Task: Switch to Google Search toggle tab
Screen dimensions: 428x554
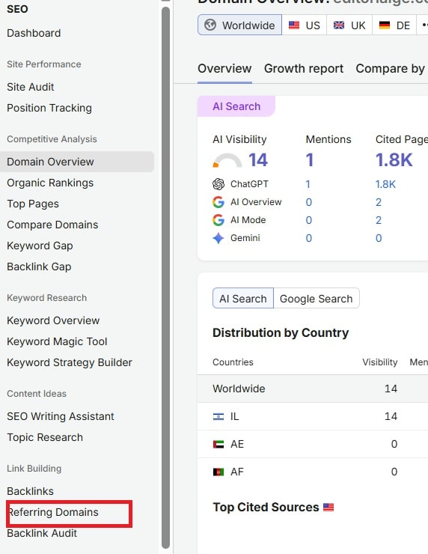Action: (317, 299)
